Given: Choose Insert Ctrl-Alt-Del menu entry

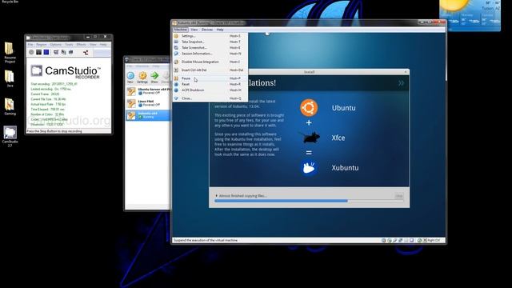Looking at the screenshot, I should (210, 70).
